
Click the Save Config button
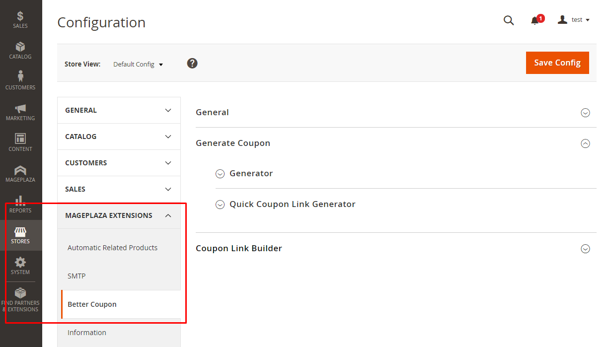click(x=557, y=63)
